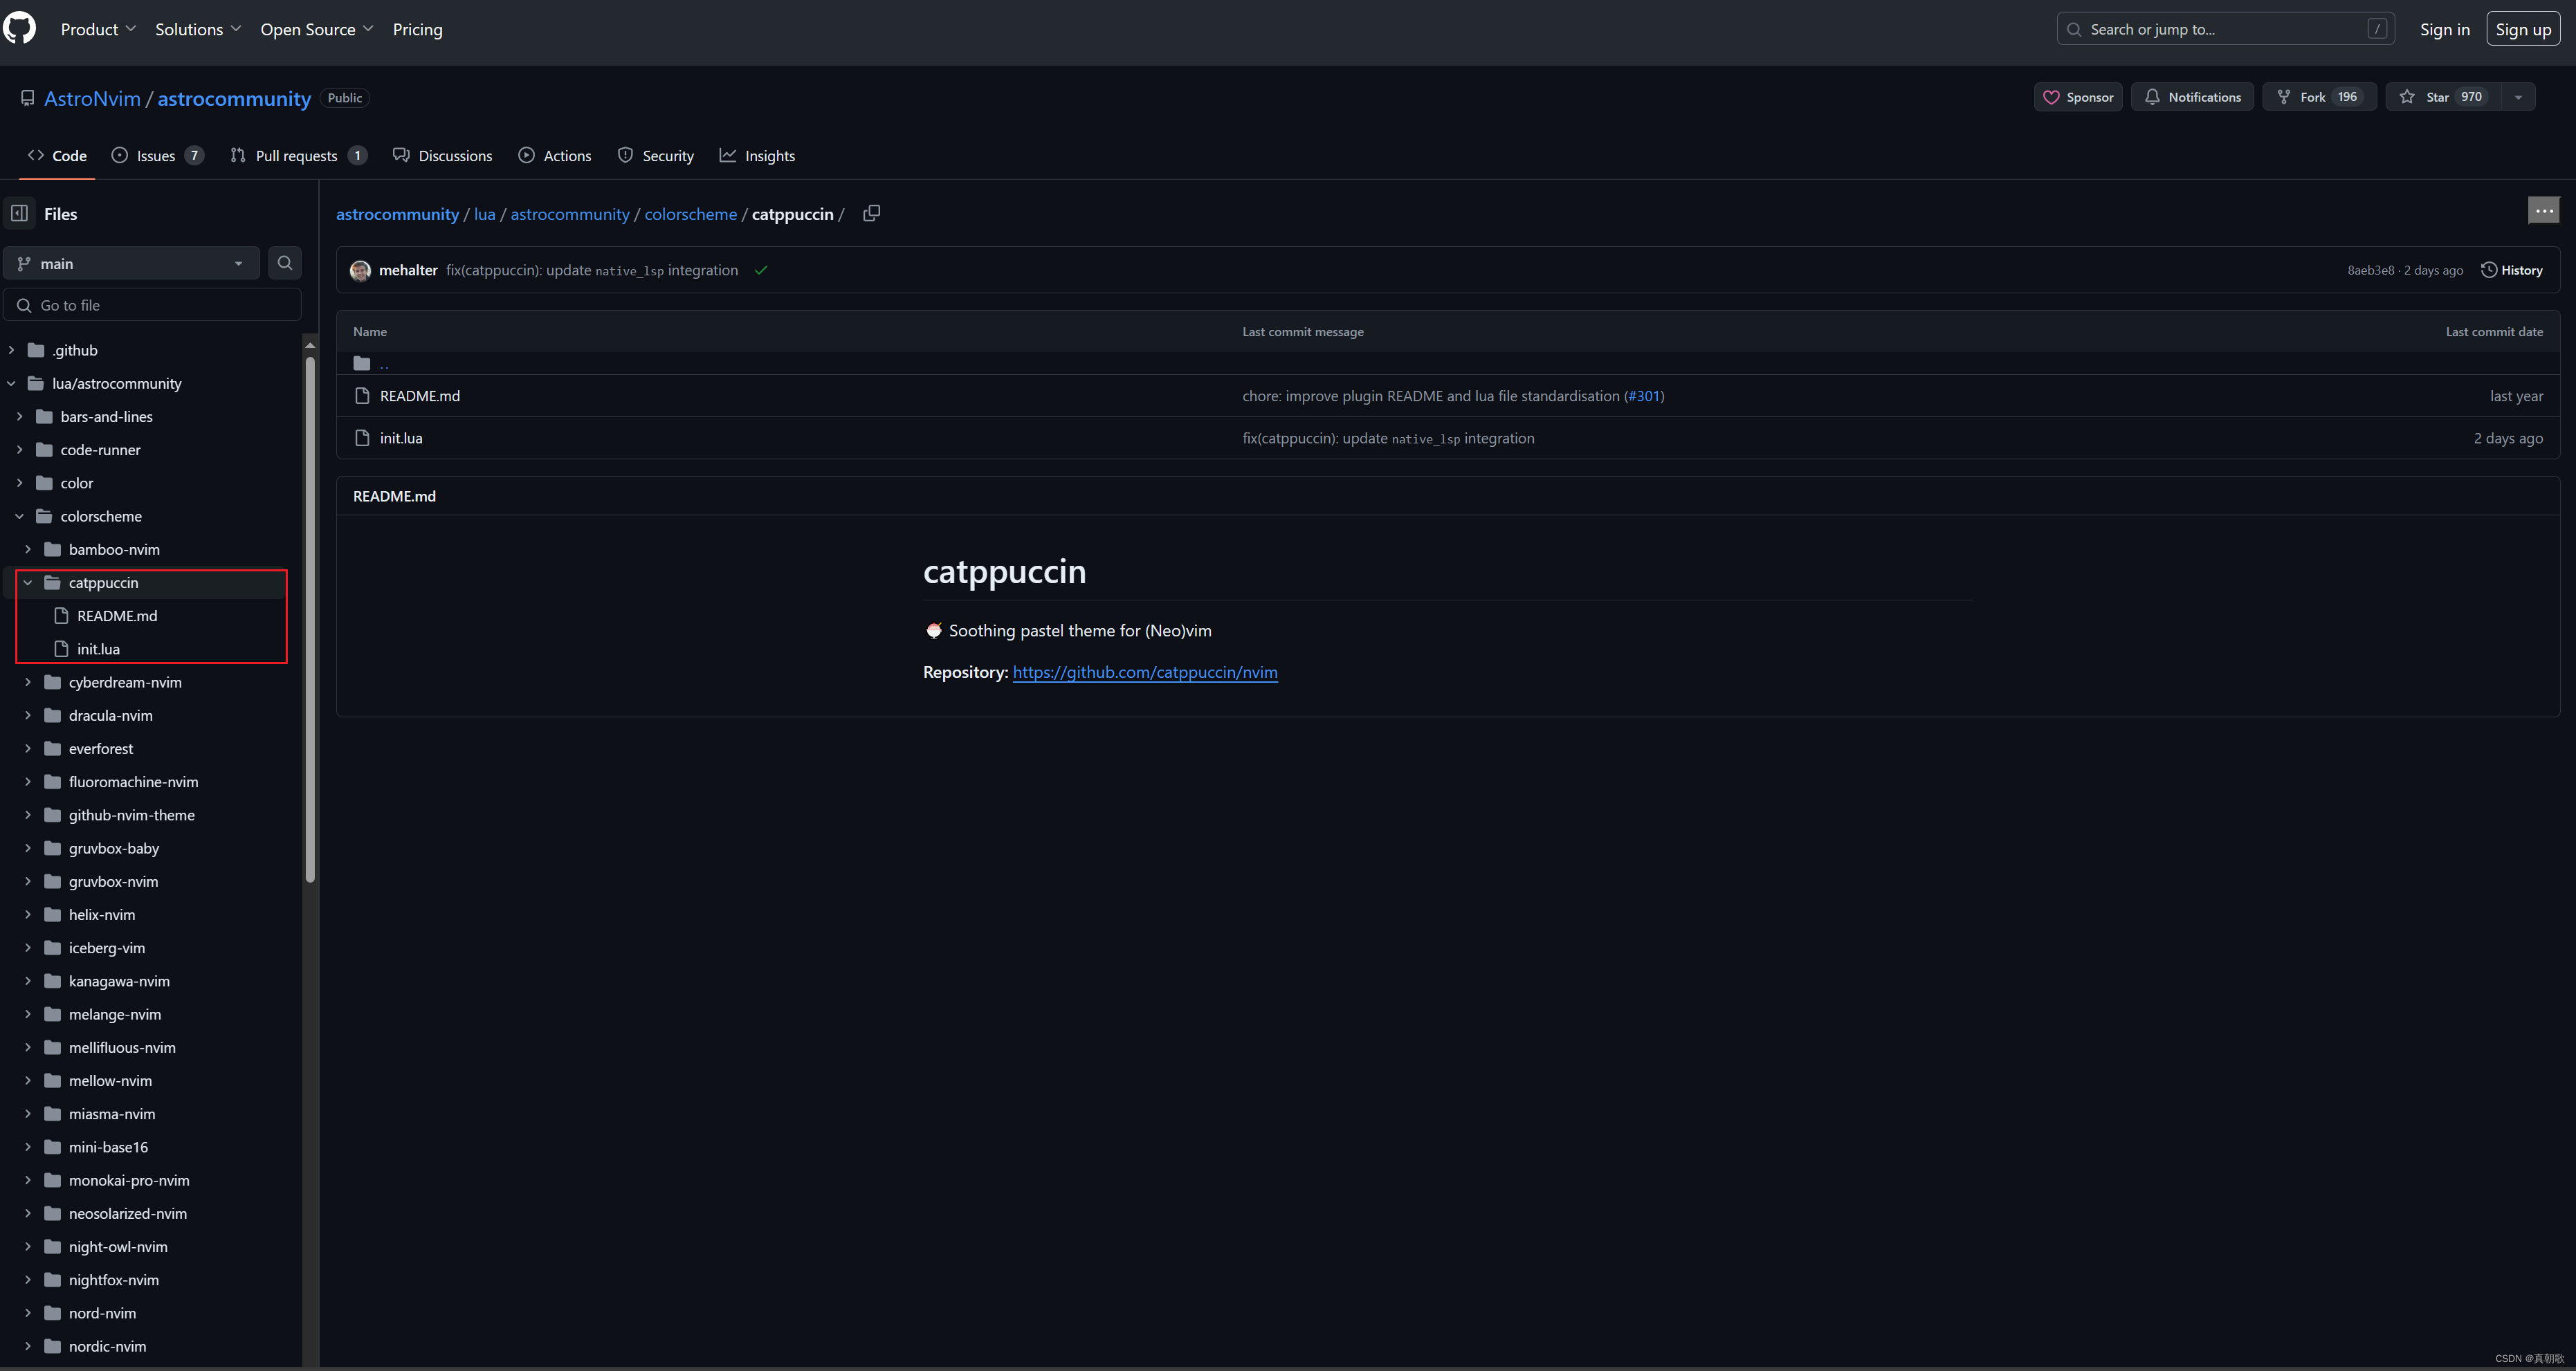Viewport: 2576px width, 1371px height.
Task: Collapse file tree with side panel icon
Action: tap(19, 213)
